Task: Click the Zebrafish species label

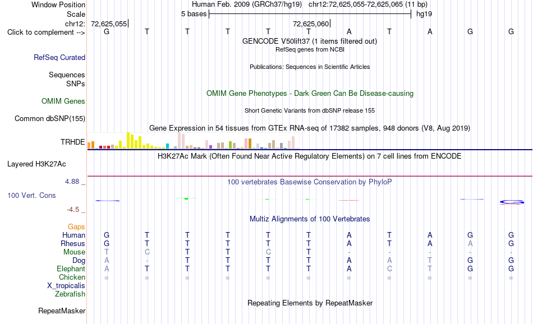Action: (x=70, y=294)
